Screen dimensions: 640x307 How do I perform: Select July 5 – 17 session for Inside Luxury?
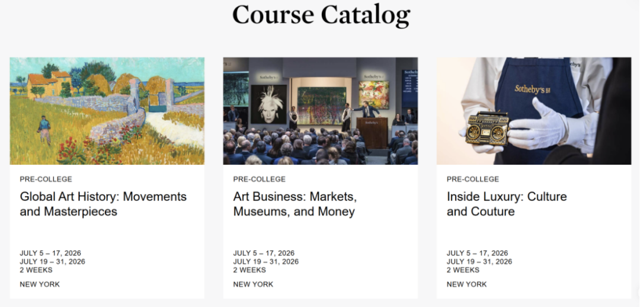click(x=477, y=253)
